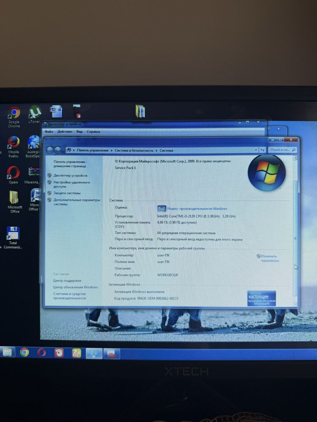Expand arrow after Панель управления breadcrumb
The height and width of the screenshot is (422, 317).
click(112, 151)
